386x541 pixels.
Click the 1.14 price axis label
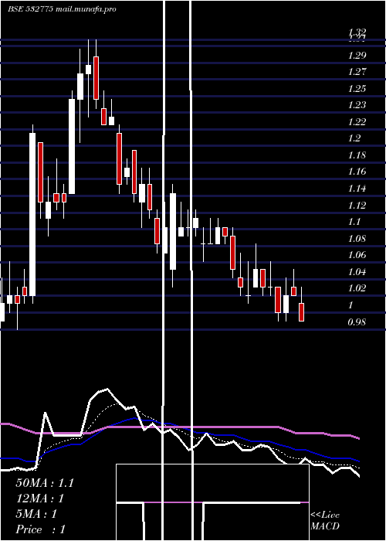click(357, 189)
